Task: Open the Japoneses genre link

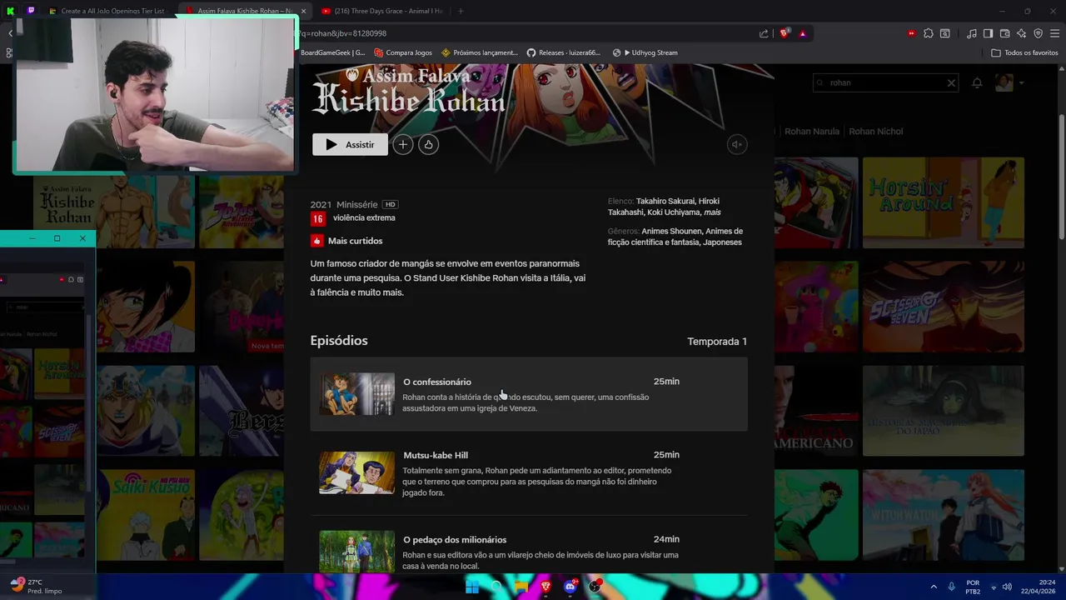Action: pyautogui.click(x=722, y=242)
